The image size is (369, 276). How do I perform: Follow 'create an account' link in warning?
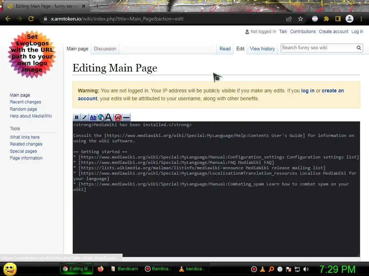click(333, 91)
